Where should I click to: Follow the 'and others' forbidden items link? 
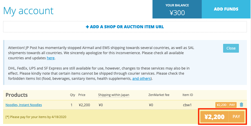pos(141,79)
